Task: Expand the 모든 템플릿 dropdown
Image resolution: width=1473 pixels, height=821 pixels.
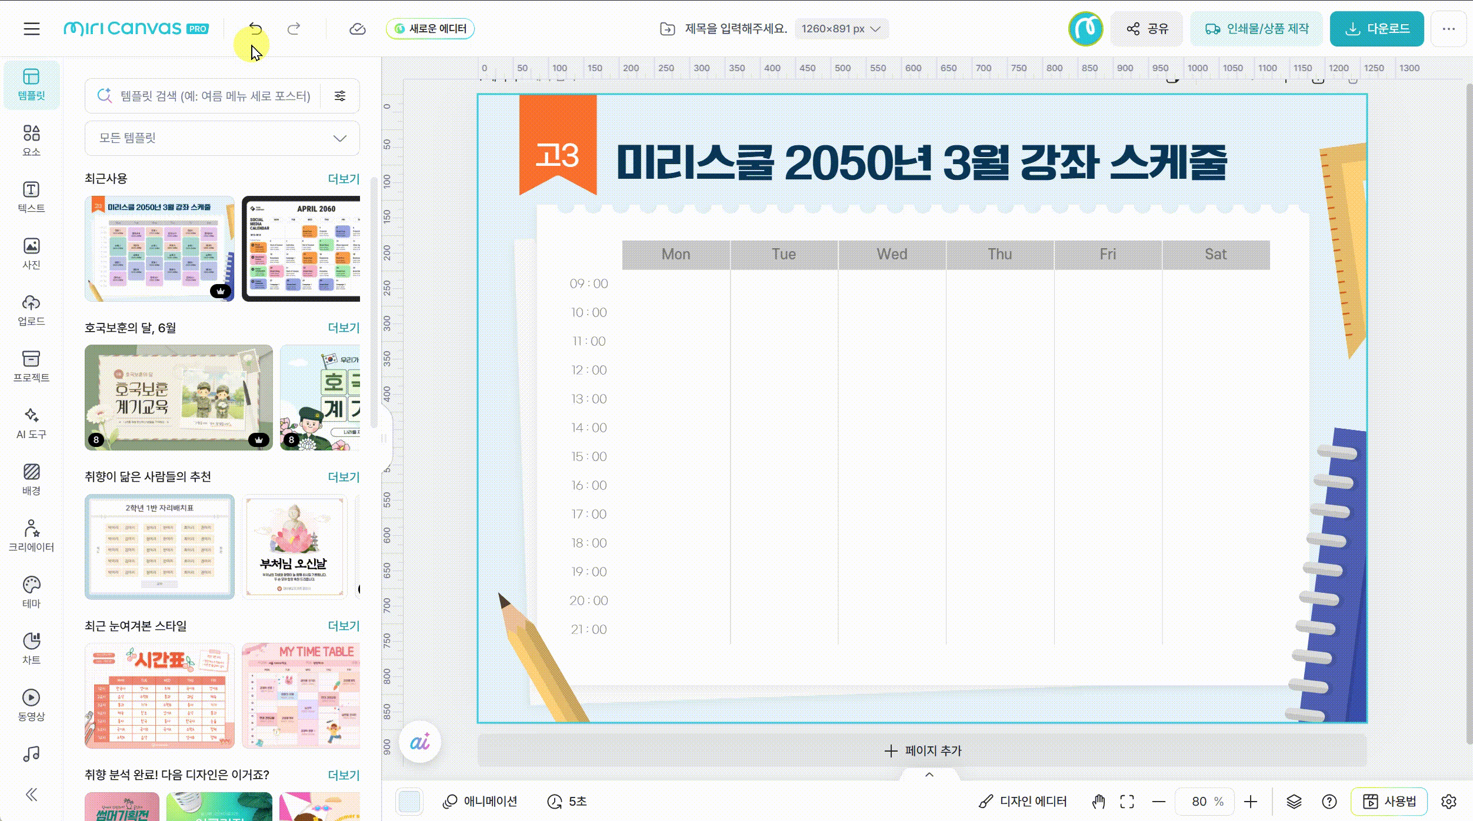Action: coord(222,138)
